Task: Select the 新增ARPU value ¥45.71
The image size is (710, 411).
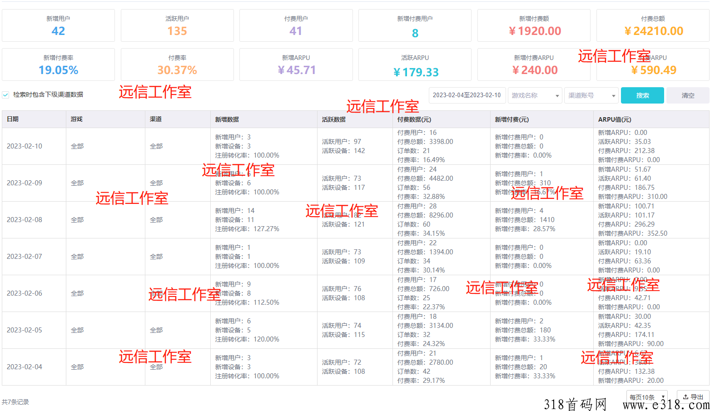Action: (x=296, y=70)
